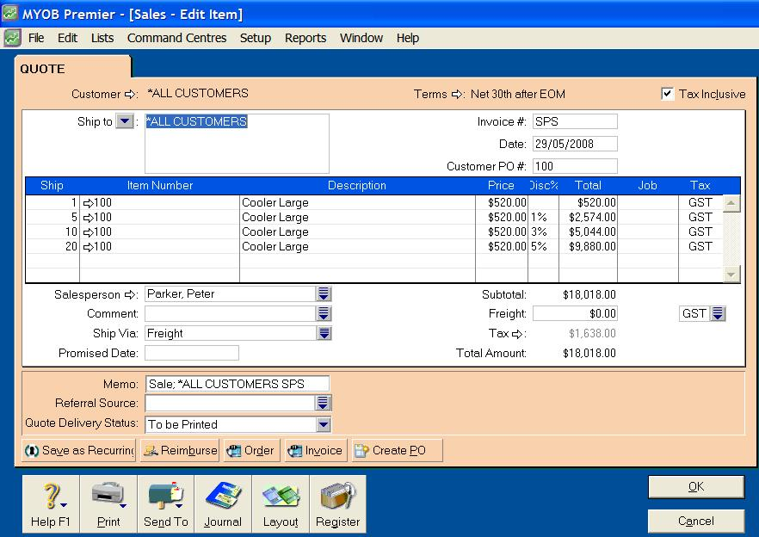Viewport: 759px width, 537px height.
Task: Click the 1% discount cell
Action: 543,218
